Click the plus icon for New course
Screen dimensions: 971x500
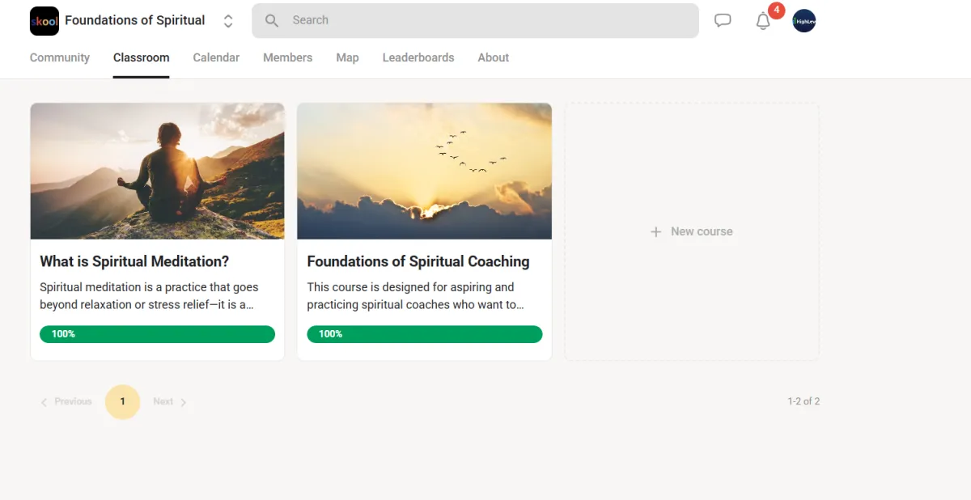656,231
